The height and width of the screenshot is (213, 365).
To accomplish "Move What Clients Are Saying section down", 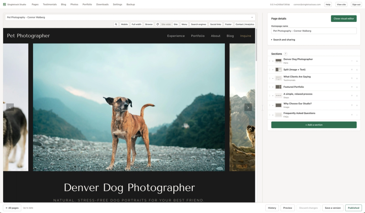I will point(357,78).
